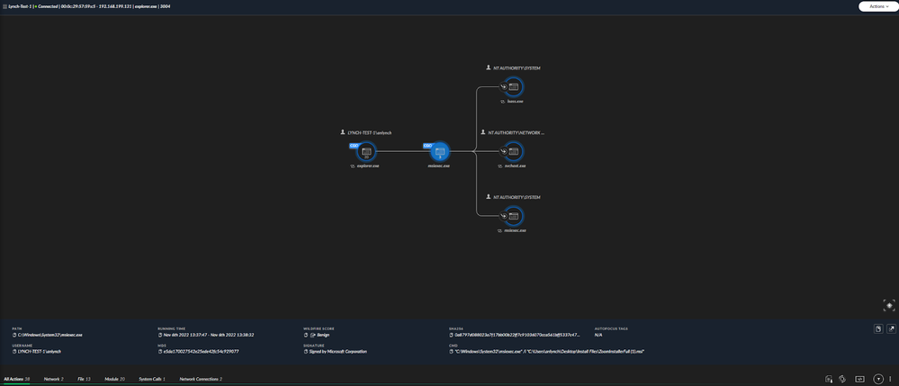Select the bottom msiexec.exe child node

[514, 217]
